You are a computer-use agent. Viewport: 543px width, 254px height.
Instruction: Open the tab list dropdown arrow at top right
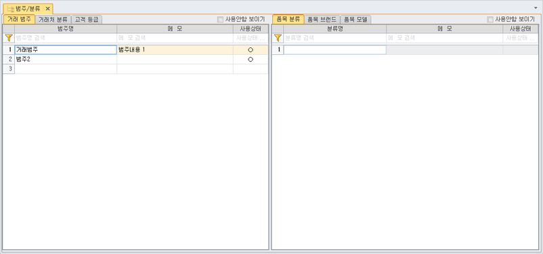tap(536, 7)
